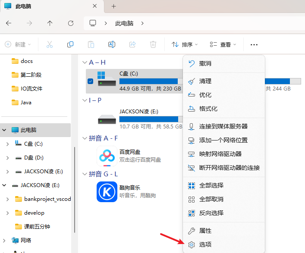Click the refresh button in navigation bar
305x253 pixels.
point(71,23)
